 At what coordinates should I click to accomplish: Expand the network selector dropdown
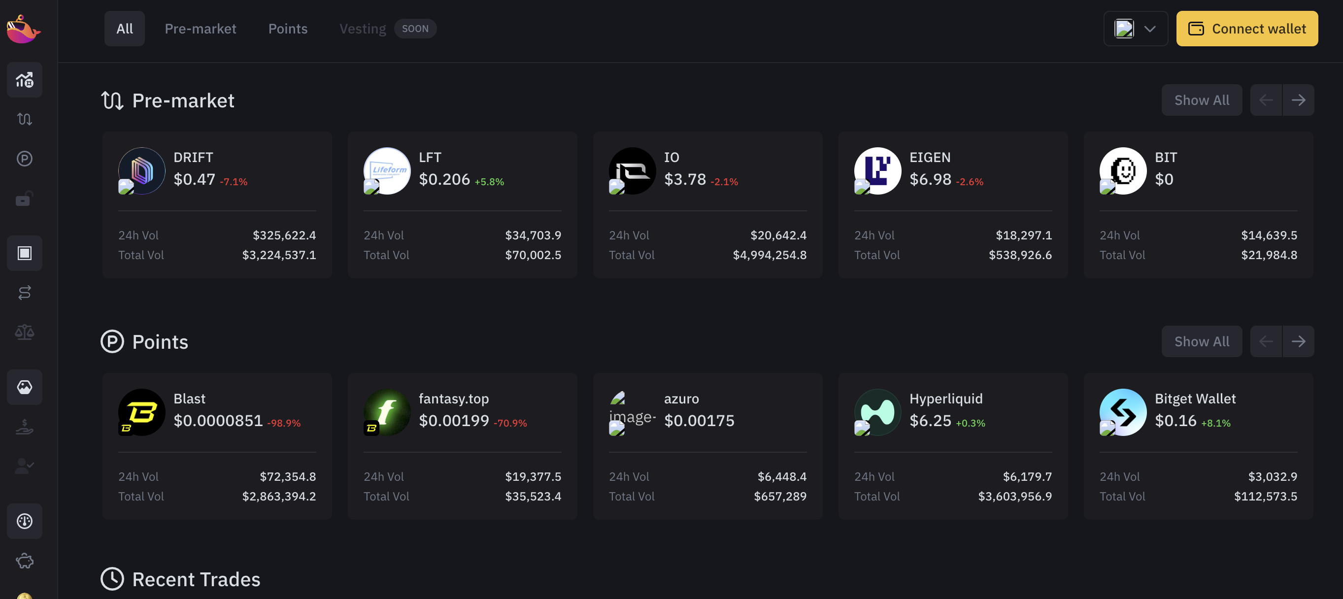[x=1135, y=29]
